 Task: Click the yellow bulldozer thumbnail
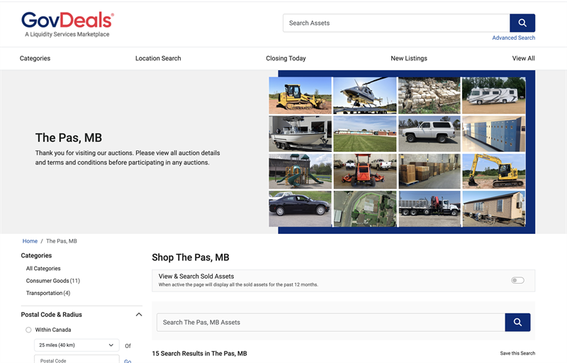(x=300, y=96)
